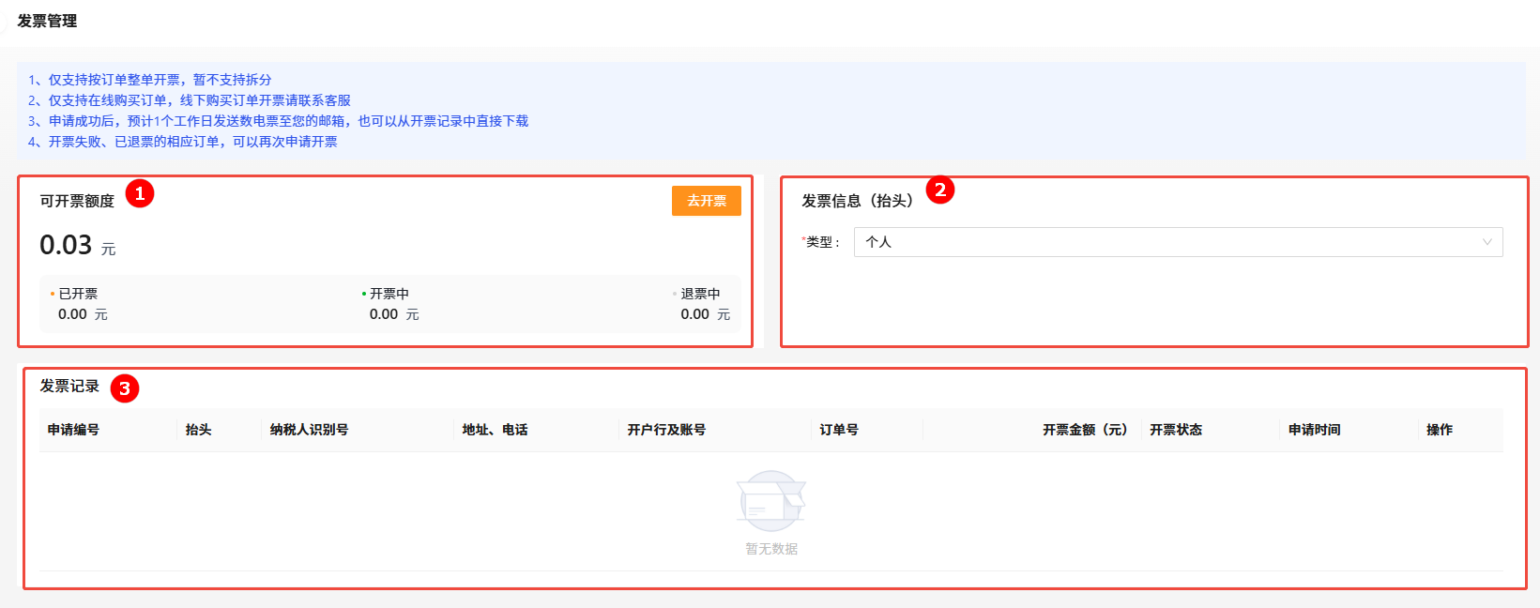Click the 开票状态 column header

click(1176, 430)
